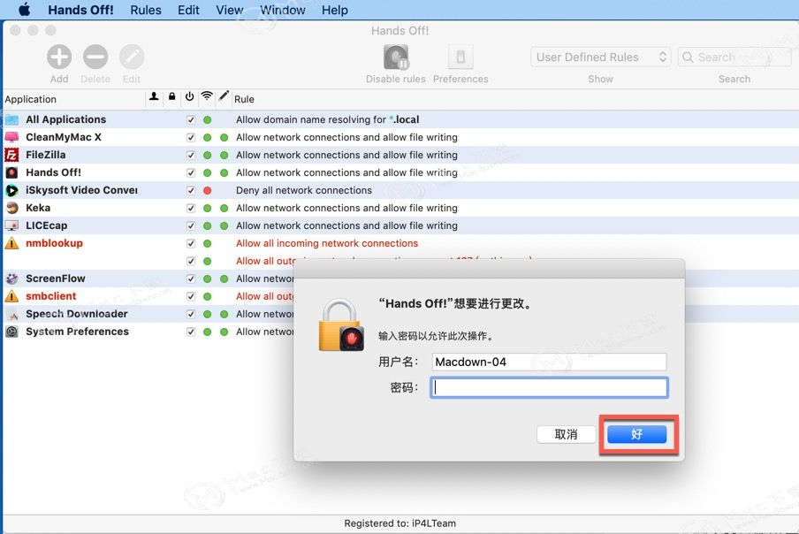
Task: Click the Disable rules icon
Action: click(396, 57)
